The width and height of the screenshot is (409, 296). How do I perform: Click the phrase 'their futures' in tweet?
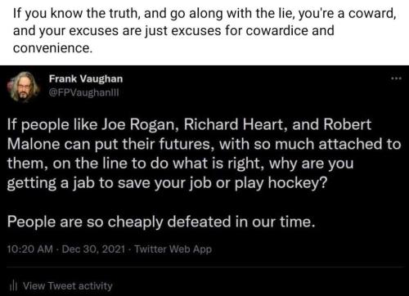pyautogui.click(x=167, y=144)
